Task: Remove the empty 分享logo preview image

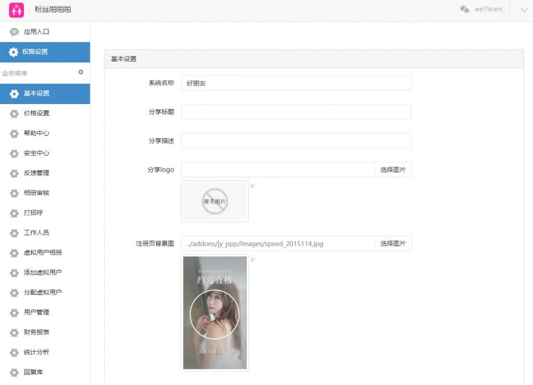Action: point(252,186)
